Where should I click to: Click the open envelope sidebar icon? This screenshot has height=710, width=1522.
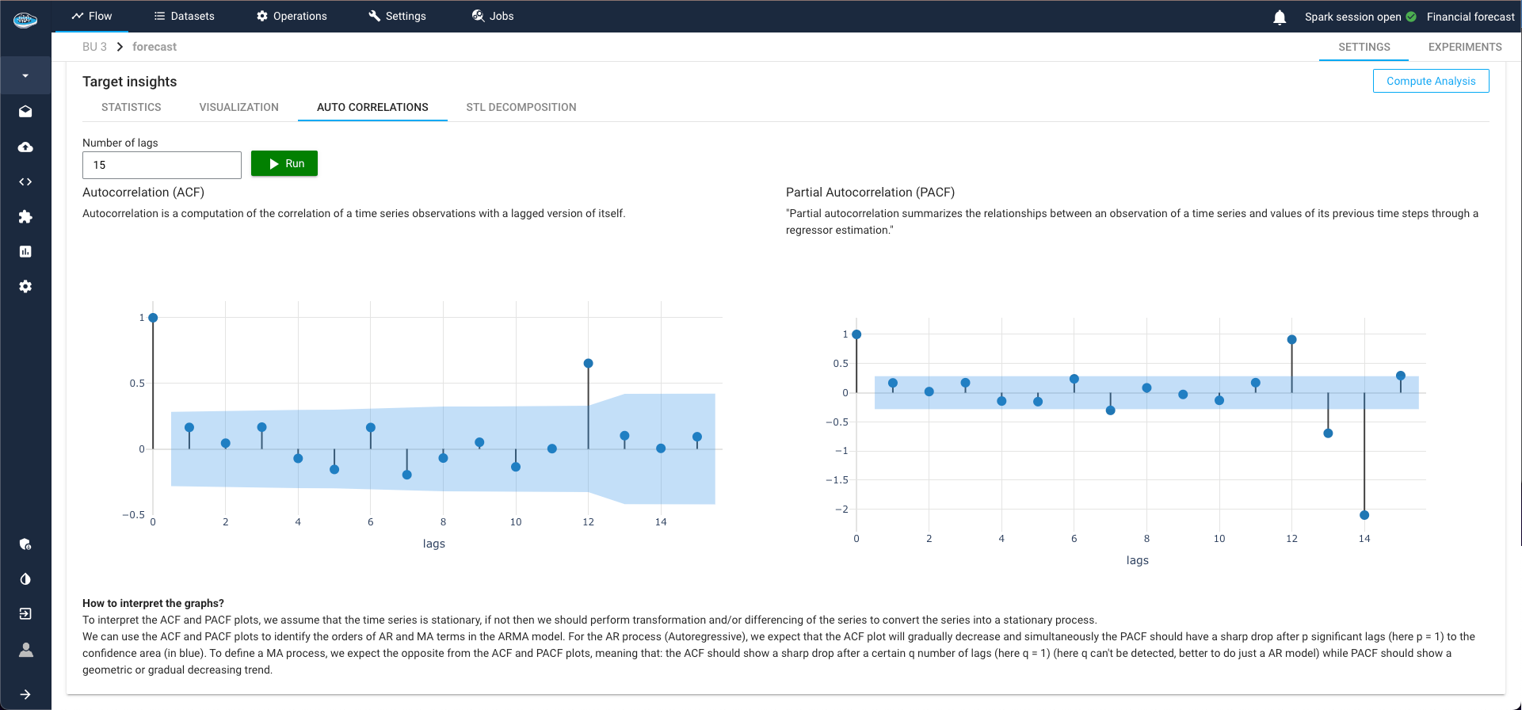tap(25, 112)
